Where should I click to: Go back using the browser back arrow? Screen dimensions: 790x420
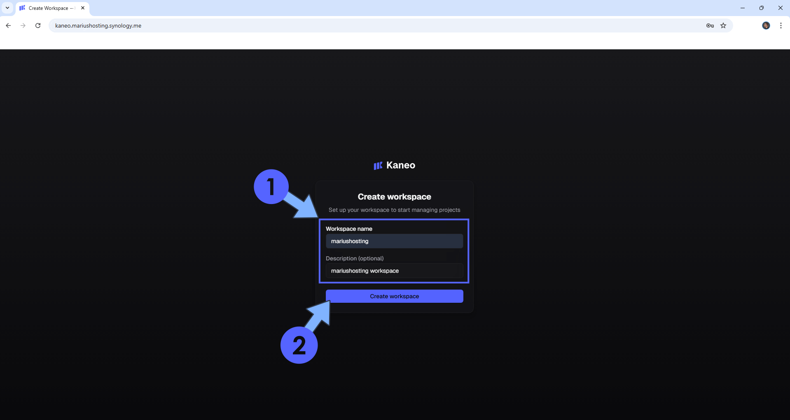pyautogui.click(x=8, y=26)
